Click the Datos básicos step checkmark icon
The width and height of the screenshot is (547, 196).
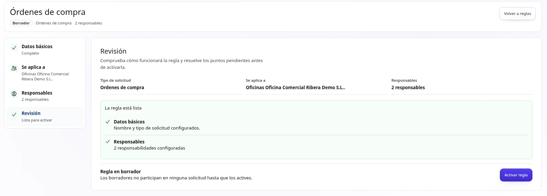pyautogui.click(x=14, y=48)
